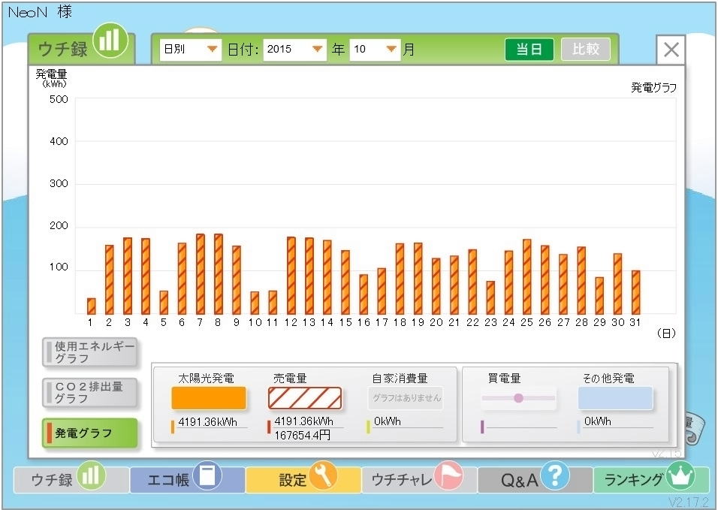The image size is (718, 510).
Task: Open the ウチチャレ tab
Action: [x=419, y=480]
